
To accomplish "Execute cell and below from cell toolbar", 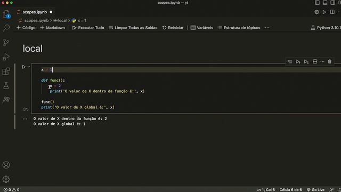I will point(306,62).
